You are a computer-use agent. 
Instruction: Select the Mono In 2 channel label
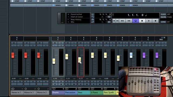43,92
